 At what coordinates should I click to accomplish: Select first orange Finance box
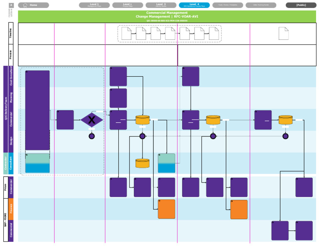167,209
